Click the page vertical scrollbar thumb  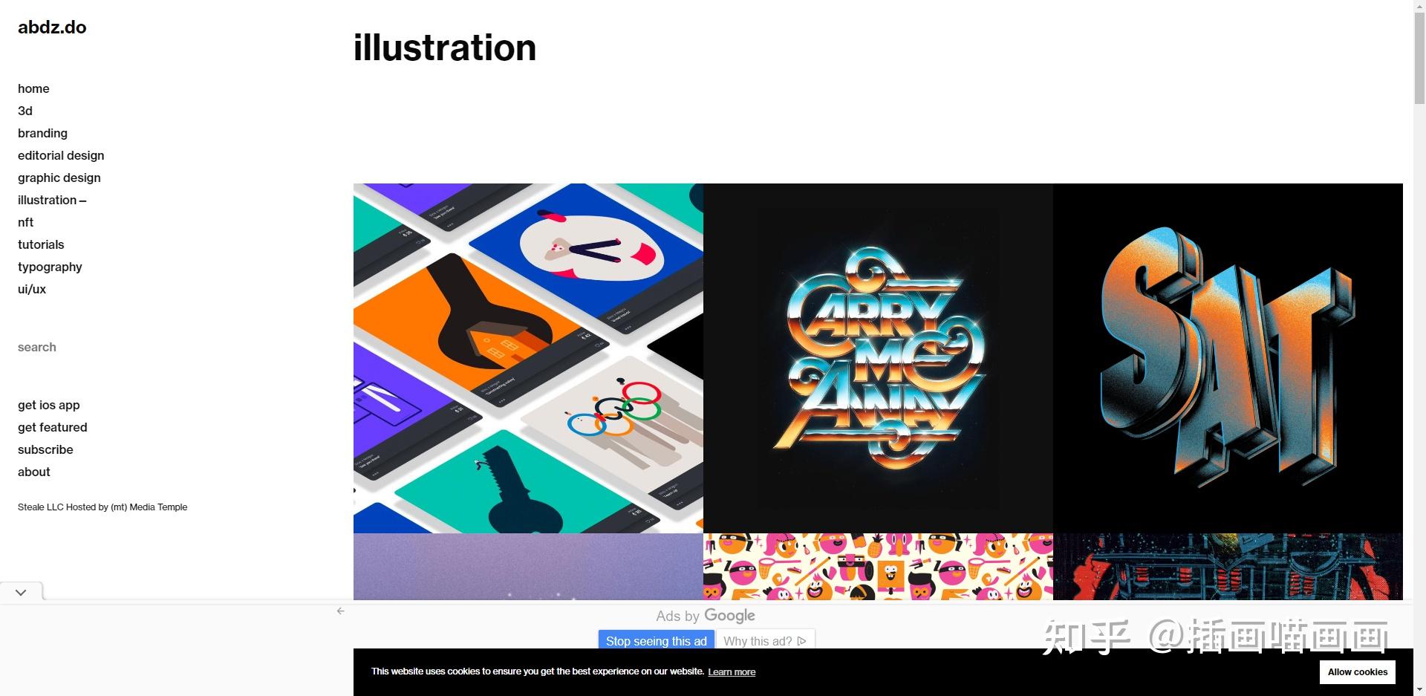1419,58
